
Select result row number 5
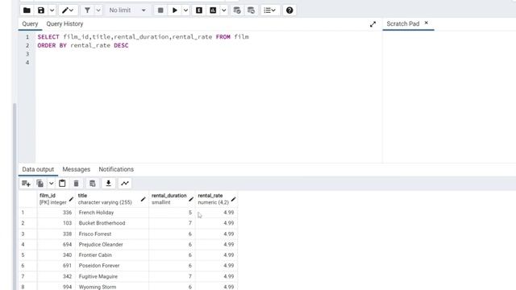click(27, 255)
